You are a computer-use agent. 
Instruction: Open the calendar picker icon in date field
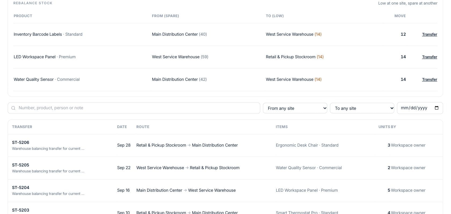[x=437, y=108]
